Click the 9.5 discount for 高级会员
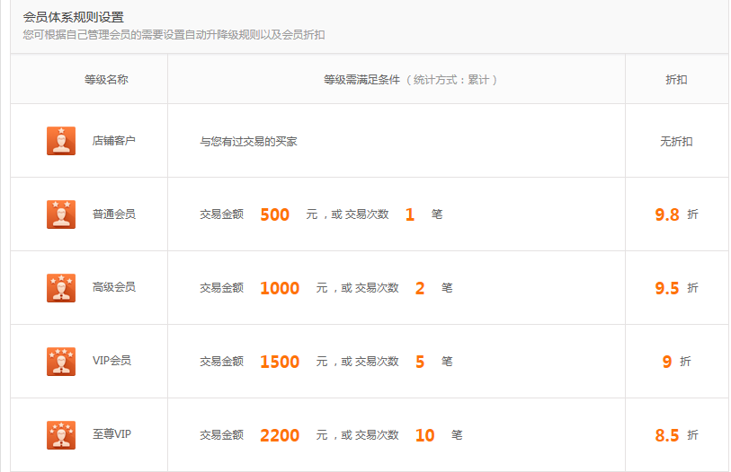 [667, 288]
